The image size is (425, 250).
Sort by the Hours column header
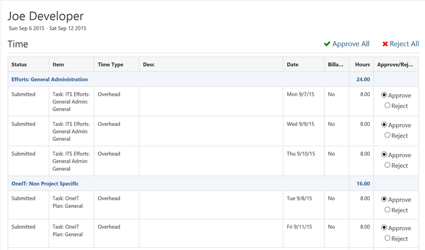point(362,65)
